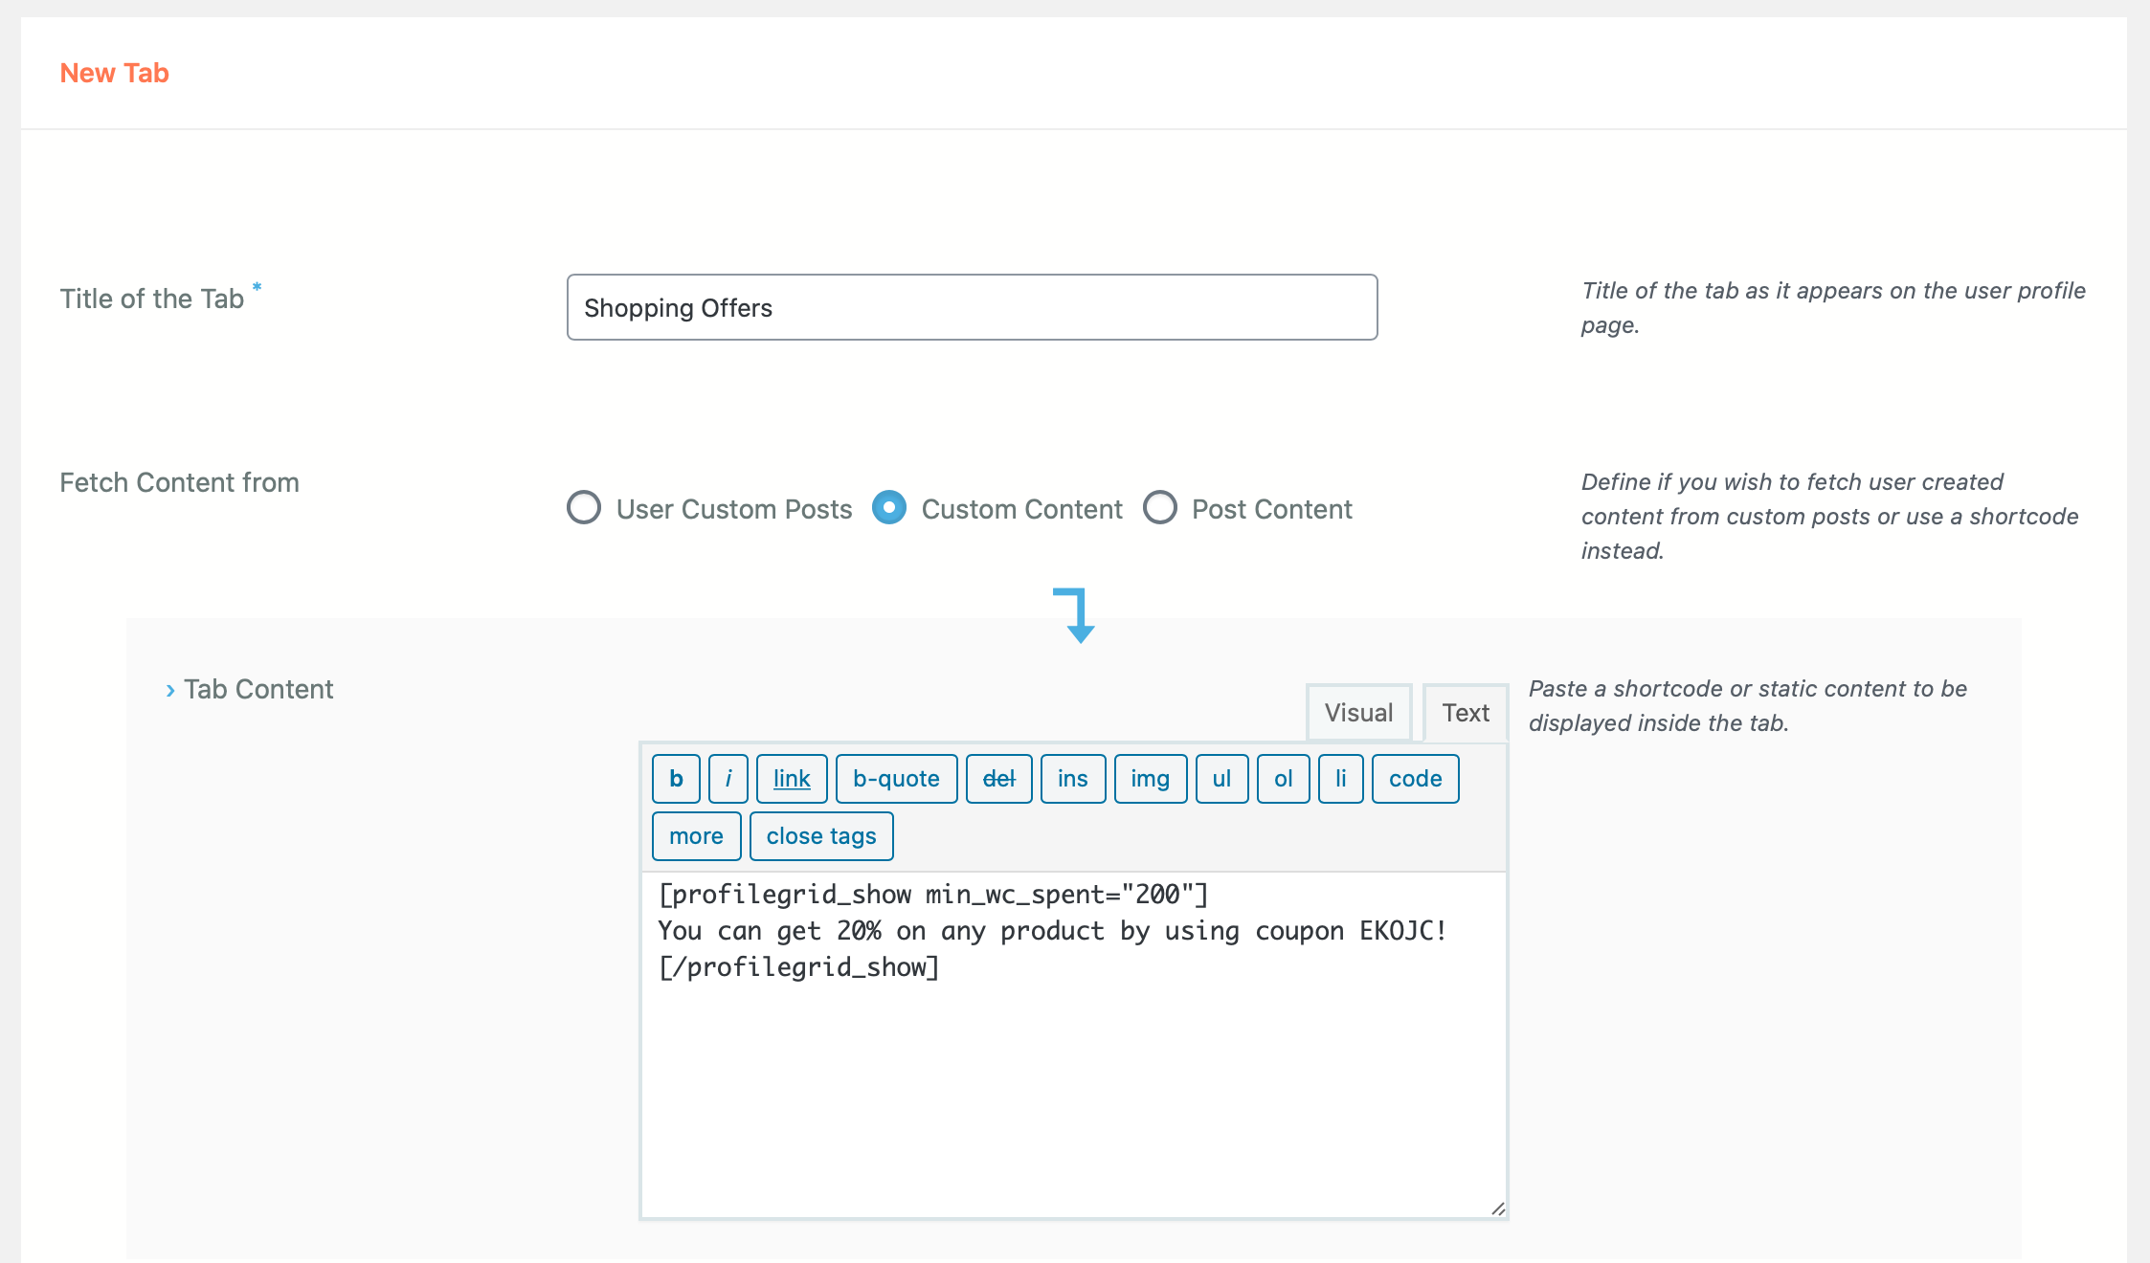The image size is (2150, 1263).
Task: Insert a code tag in the editor
Action: (x=1415, y=778)
